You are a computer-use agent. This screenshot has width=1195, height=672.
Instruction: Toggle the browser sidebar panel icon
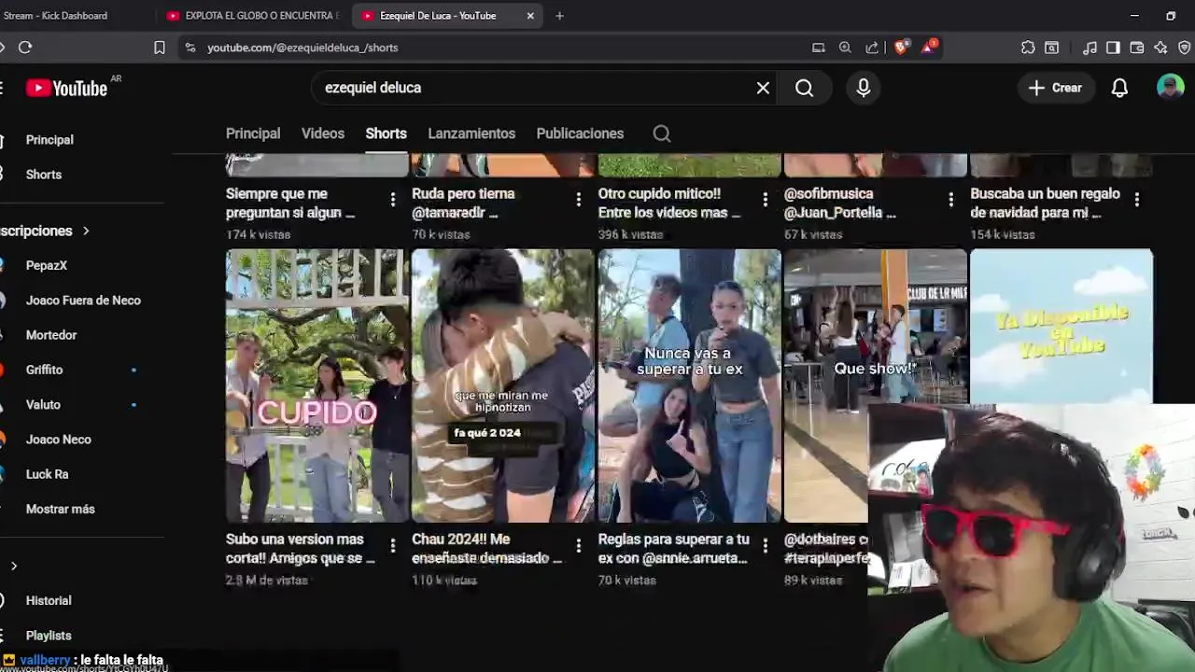(x=1113, y=48)
